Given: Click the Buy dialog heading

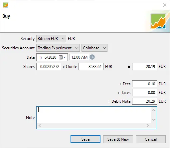Looking at the screenshot, I should coord(6,16).
